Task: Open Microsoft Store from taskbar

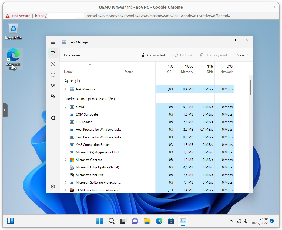Action: (x=171, y=221)
